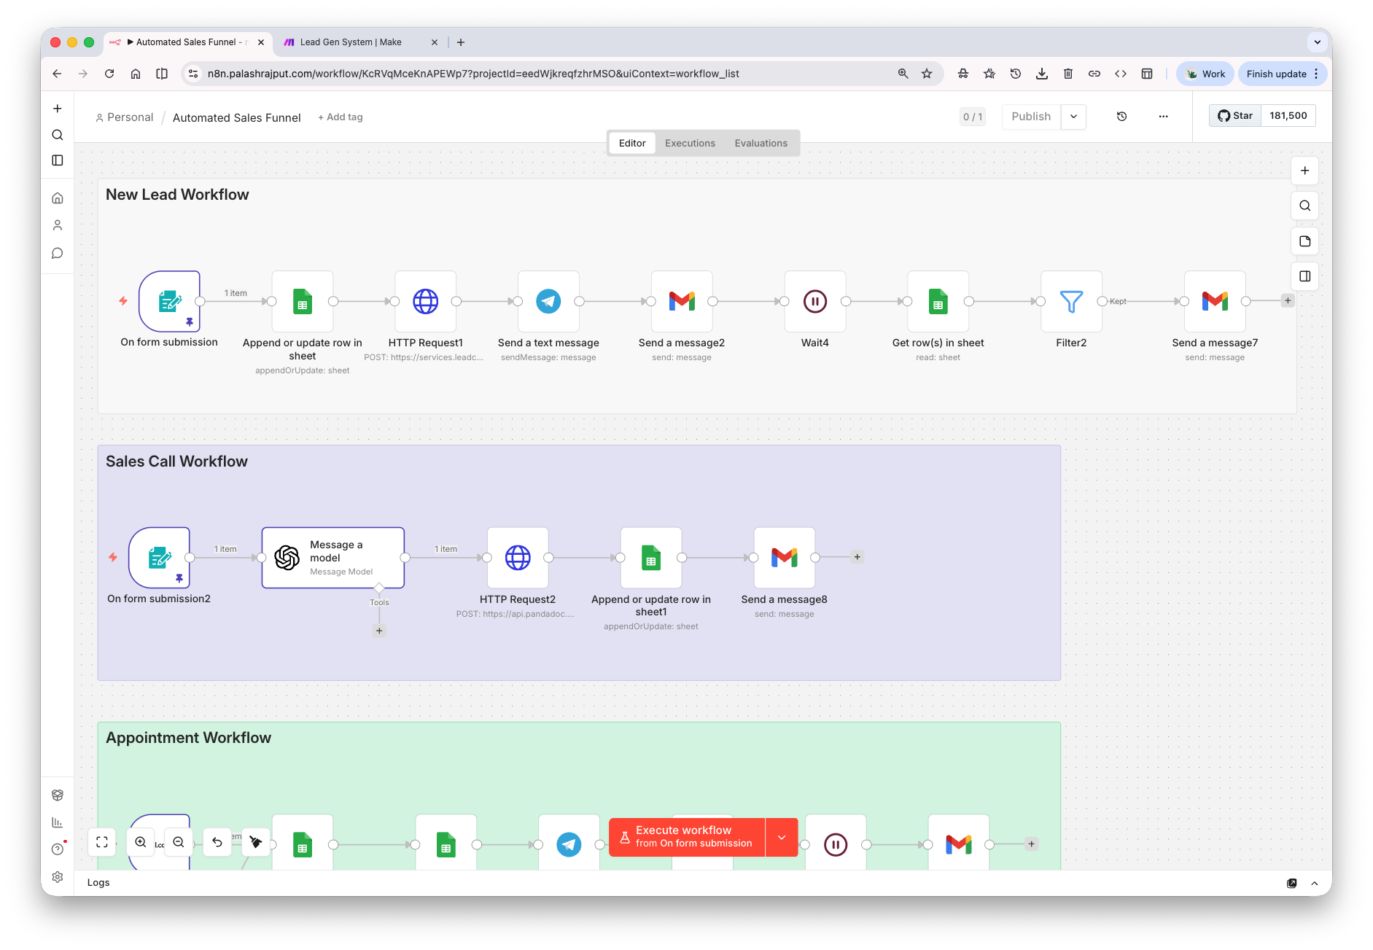The image size is (1373, 950).
Task: Add a sticky note from the right panel
Action: click(1304, 241)
